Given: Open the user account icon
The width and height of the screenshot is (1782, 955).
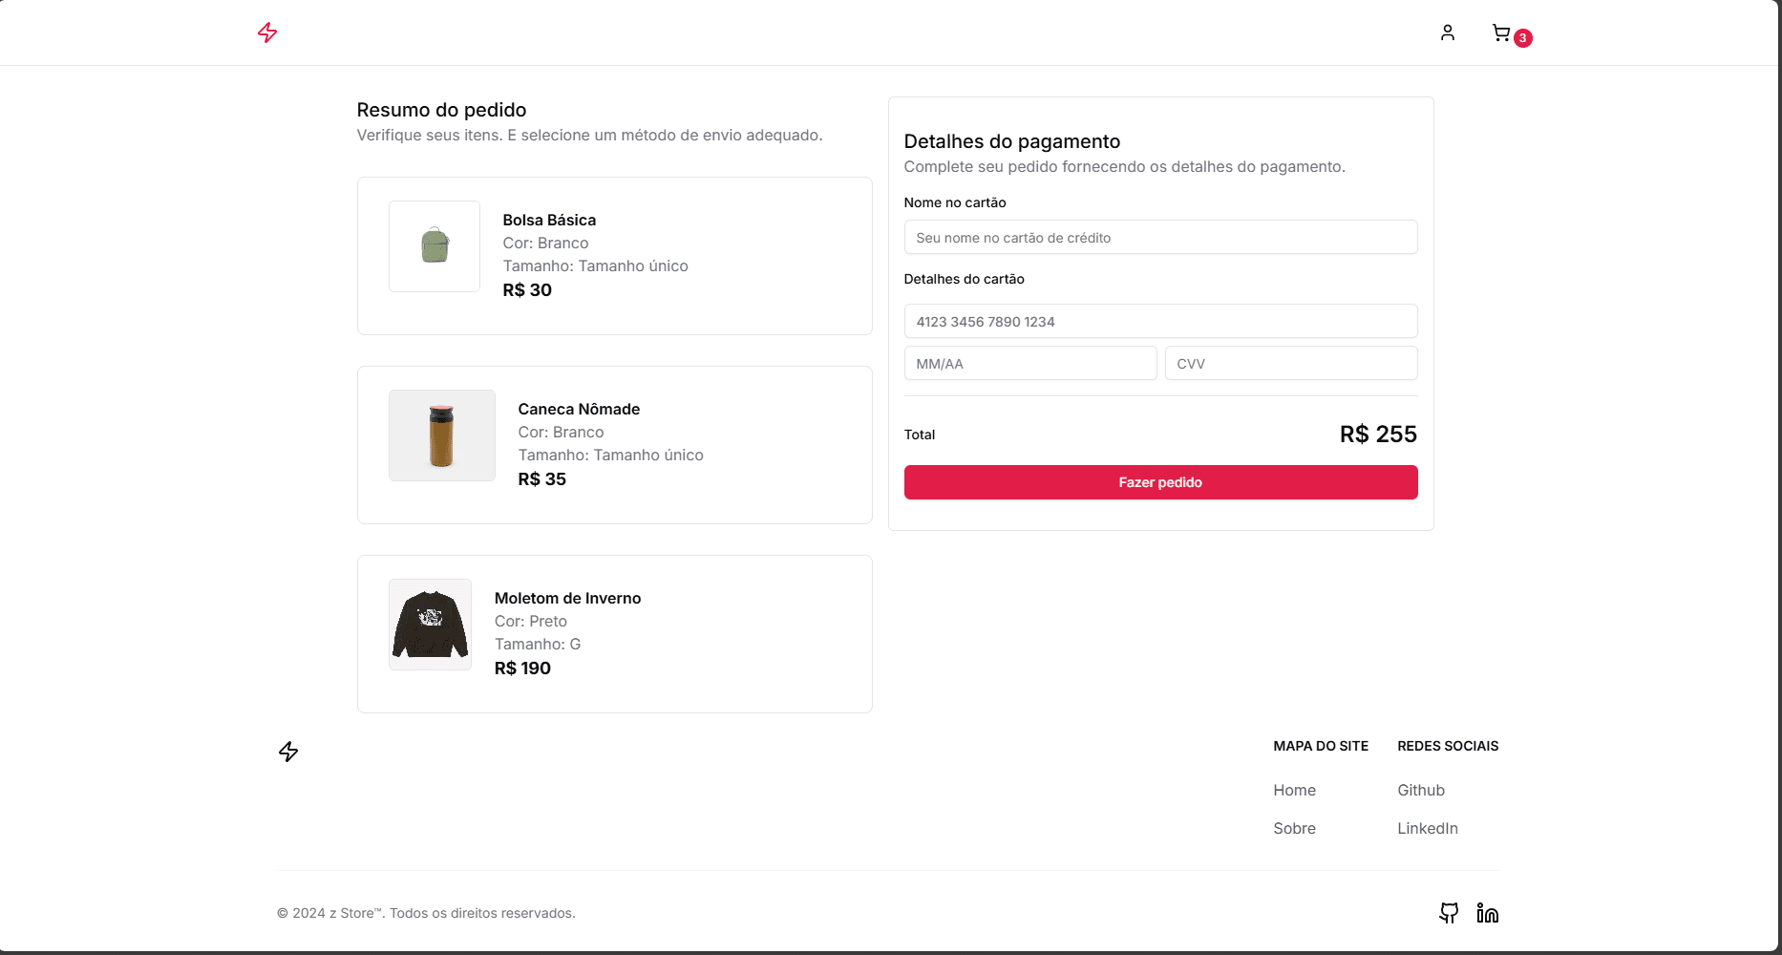Looking at the screenshot, I should coord(1448,32).
